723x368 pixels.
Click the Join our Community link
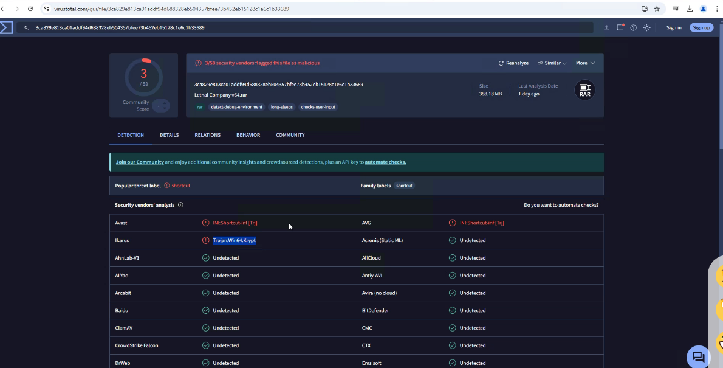pos(140,162)
